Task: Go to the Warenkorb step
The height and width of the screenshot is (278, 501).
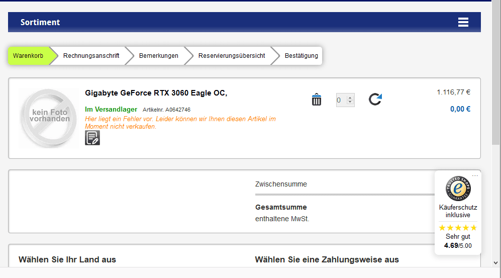Action: (x=28, y=56)
